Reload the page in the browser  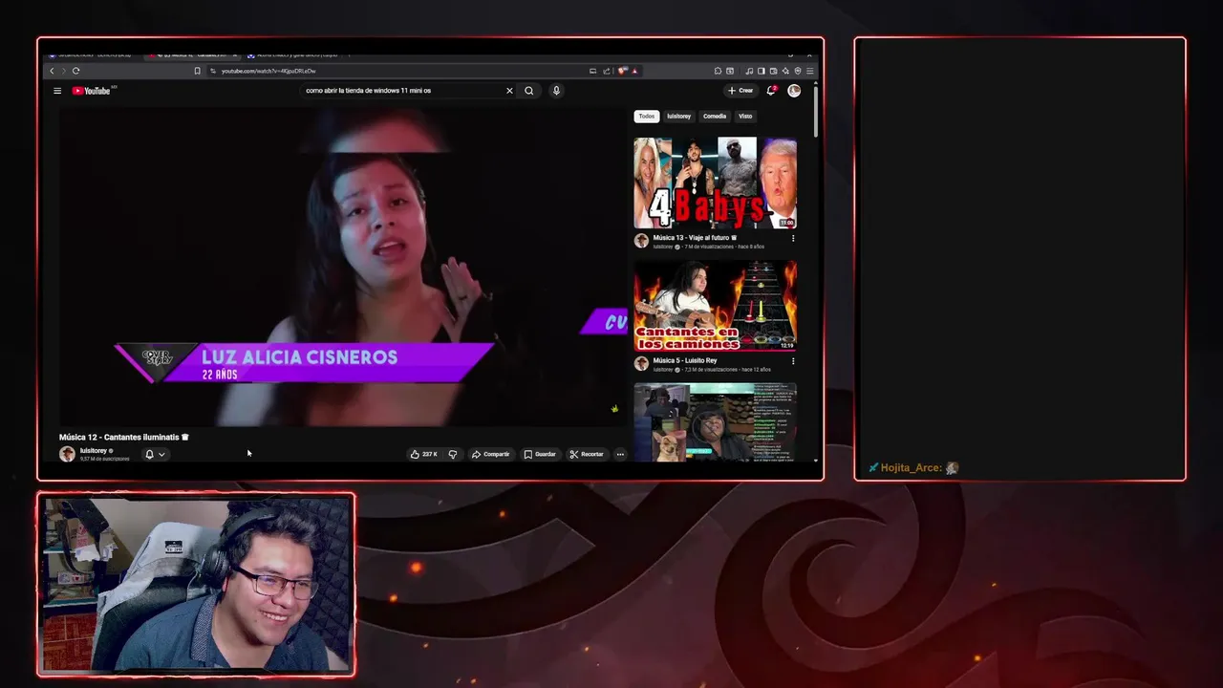pos(75,71)
